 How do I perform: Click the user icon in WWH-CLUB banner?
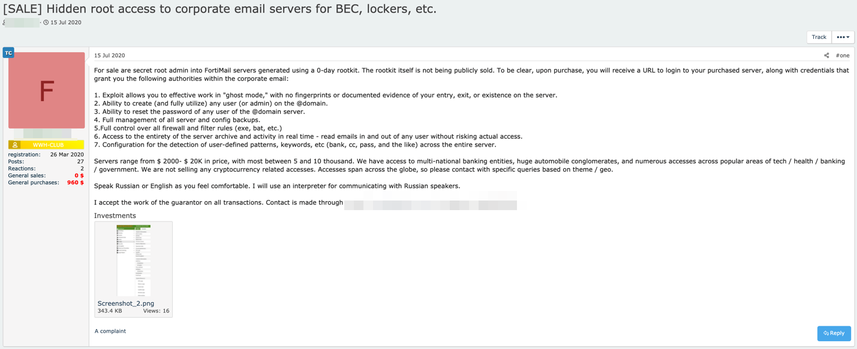[x=15, y=145]
